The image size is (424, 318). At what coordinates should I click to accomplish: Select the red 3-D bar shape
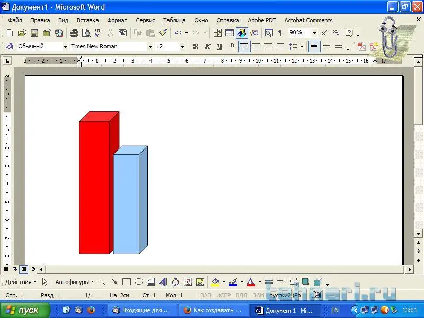[x=95, y=187]
